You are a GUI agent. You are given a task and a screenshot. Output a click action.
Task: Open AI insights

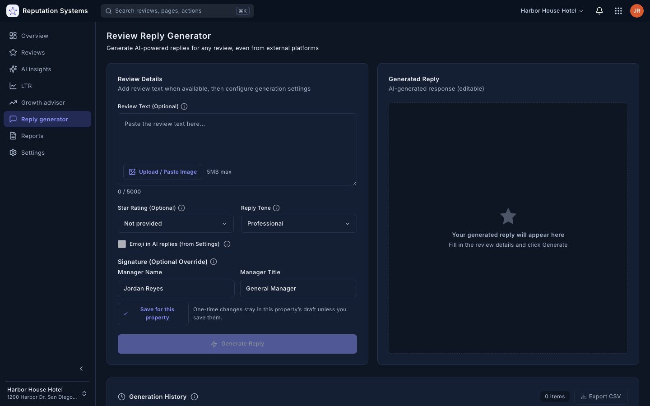tap(47, 69)
